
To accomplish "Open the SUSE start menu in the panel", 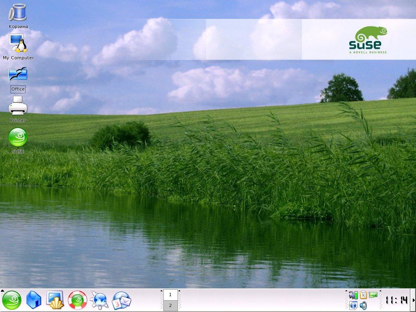I will click(x=12, y=300).
